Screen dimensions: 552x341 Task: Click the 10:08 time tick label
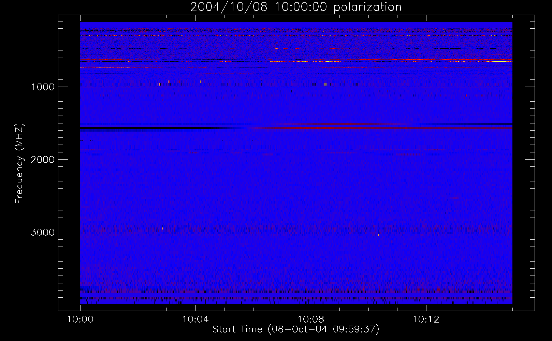click(x=311, y=320)
